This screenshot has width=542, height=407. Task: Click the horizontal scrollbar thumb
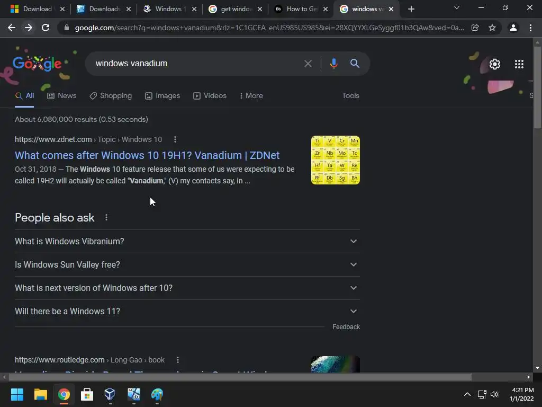(x=240, y=377)
